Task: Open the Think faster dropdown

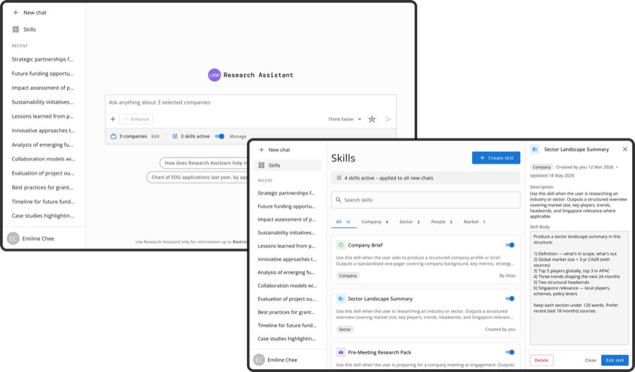Action: (344, 119)
